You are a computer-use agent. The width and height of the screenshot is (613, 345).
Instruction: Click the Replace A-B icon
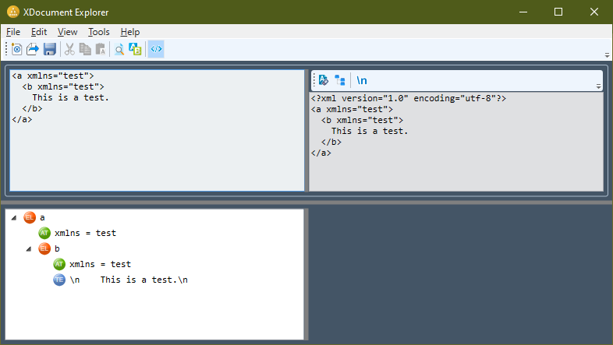pyautogui.click(x=135, y=49)
